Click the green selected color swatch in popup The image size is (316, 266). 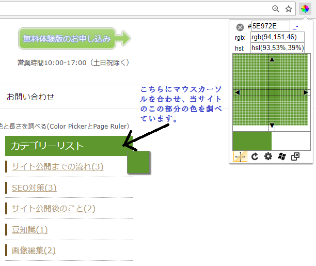click(252, 141)
